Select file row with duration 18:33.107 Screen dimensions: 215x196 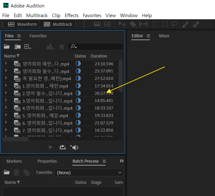coord(60,108)
